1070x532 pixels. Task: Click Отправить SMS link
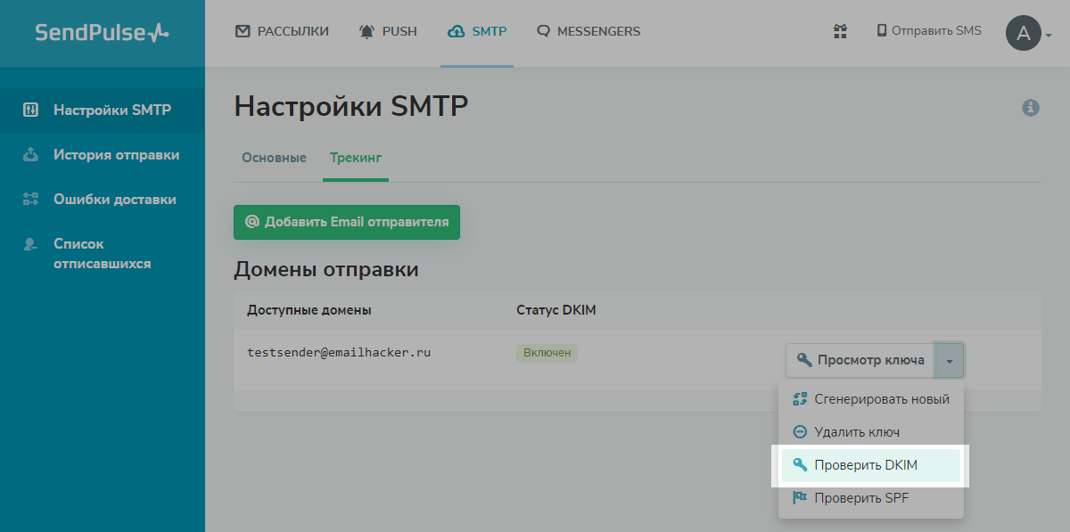pos(929,31)
